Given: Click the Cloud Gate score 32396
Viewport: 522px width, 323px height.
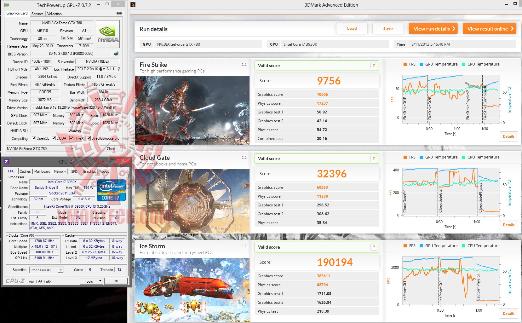Looking at the screenshot, I should 332,174.
